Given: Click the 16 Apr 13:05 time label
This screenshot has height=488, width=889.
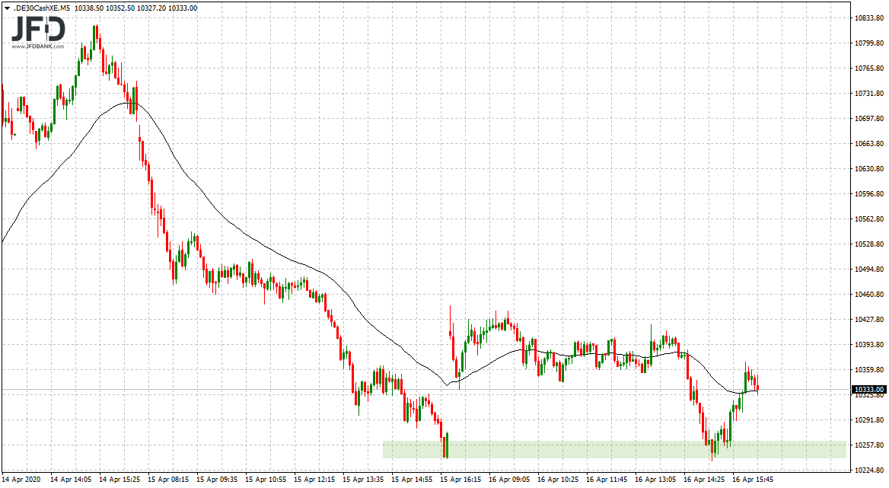Looking at the screenshot, I should tap(655, 480).
